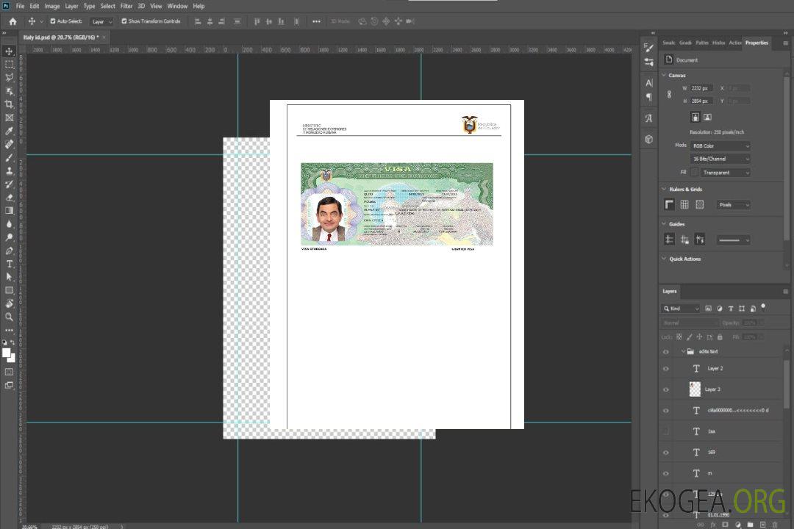
Task: Select the Frame tool
Action: tap(9, 118)
